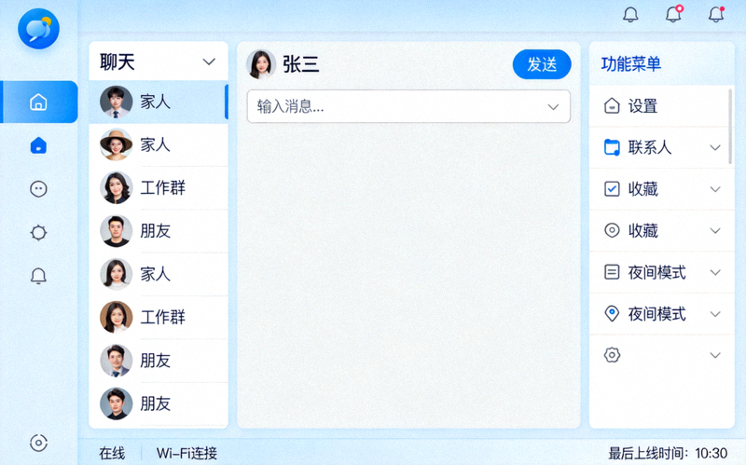The width and height of the screenshot is (746, 465).
Task: Open 朋友 chat of man in suit
Action: tap(159, 361)
